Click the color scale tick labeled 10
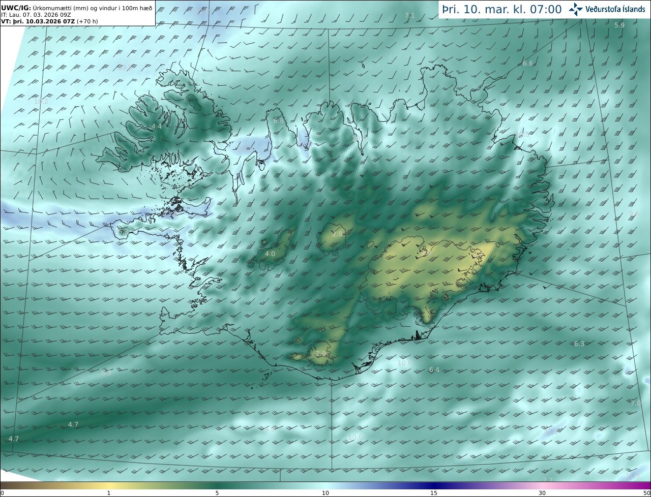651x497 pixels. 325,493
